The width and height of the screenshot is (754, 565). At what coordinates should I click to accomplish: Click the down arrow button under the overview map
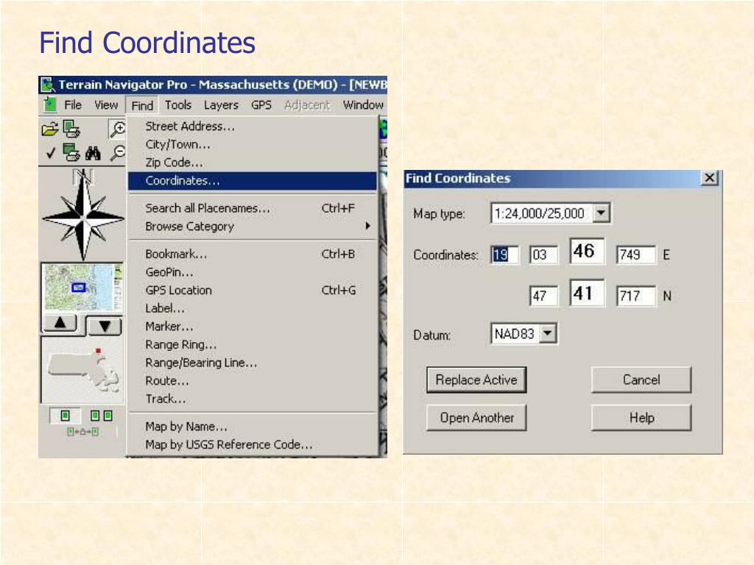105,326
